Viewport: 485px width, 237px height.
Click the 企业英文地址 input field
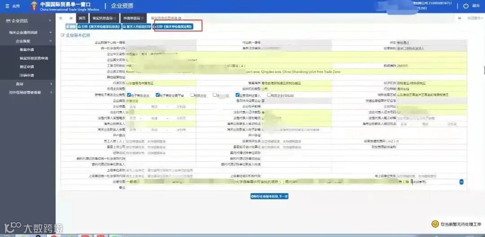point(296,72)
